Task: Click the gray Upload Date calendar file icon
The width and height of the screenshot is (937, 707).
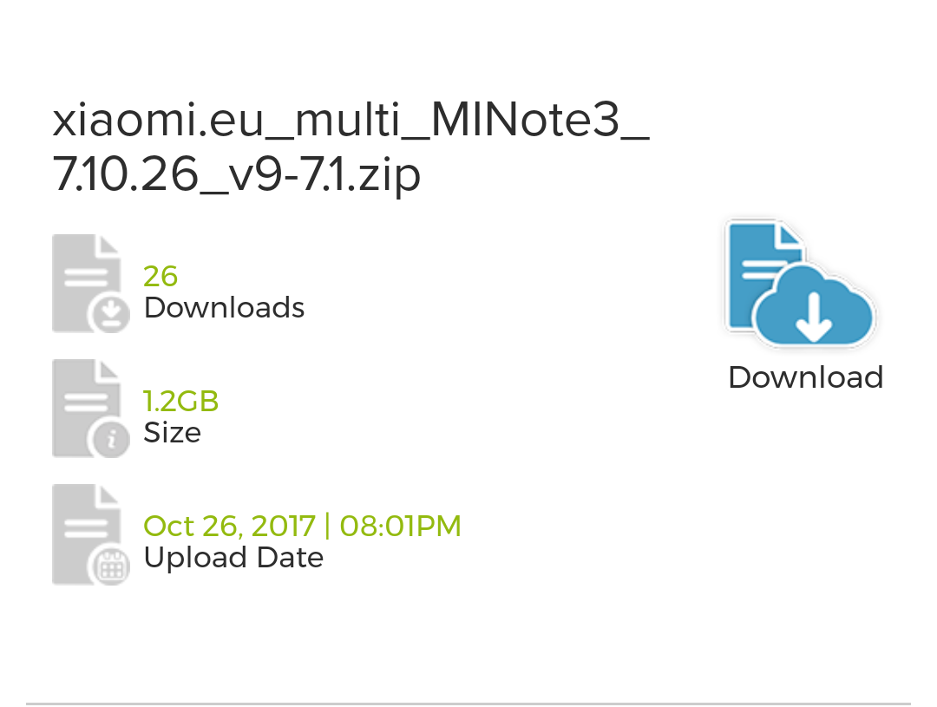Action: click(x=91, y=534)
